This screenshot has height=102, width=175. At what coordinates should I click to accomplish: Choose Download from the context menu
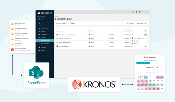click(137, 44)
